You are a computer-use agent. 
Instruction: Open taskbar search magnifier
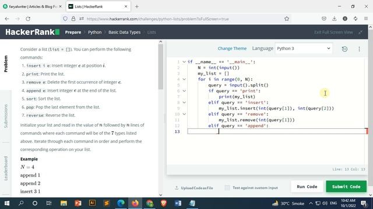[x=21, y=203]
